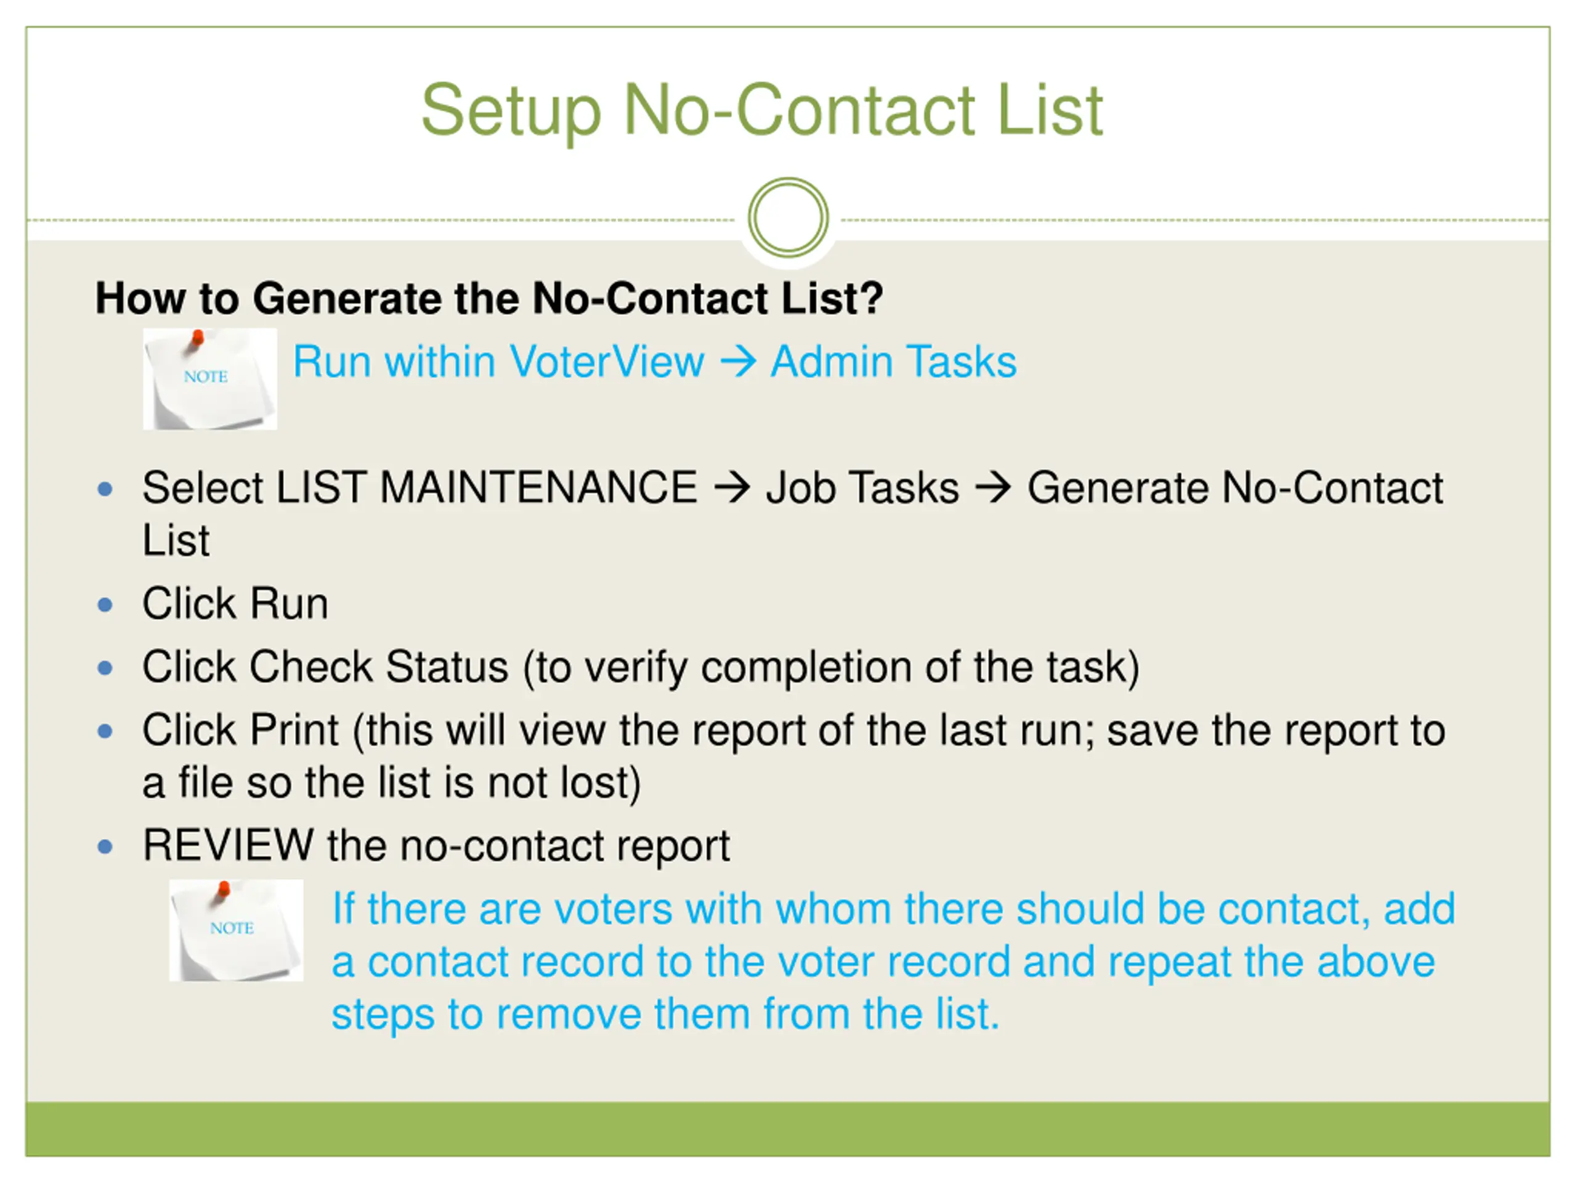
Task: Click the Generate No-Contact text
Action: (x=1234, y=489)
